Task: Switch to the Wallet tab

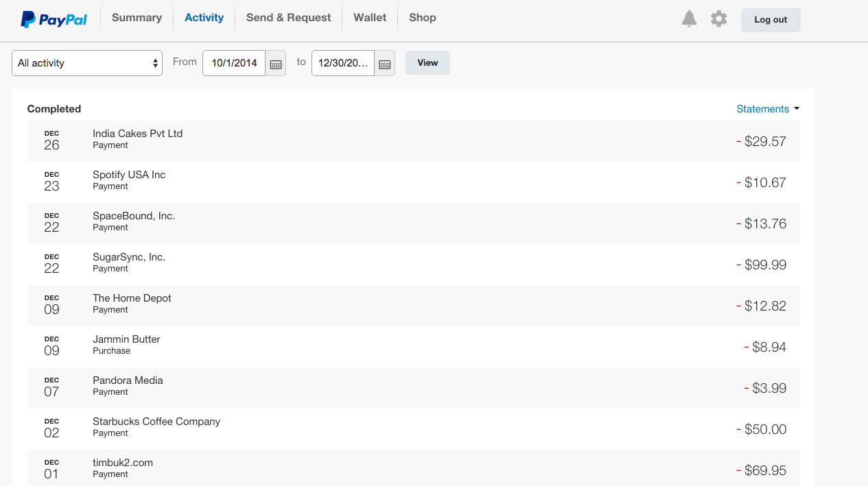Action: (x=370, y=18)
